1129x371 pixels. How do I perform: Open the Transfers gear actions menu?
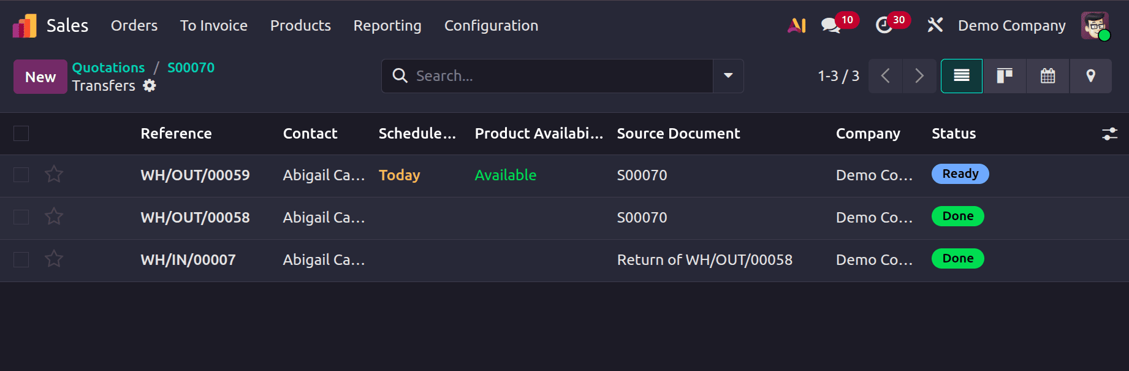pyautogui.click(x=150, y=86)
